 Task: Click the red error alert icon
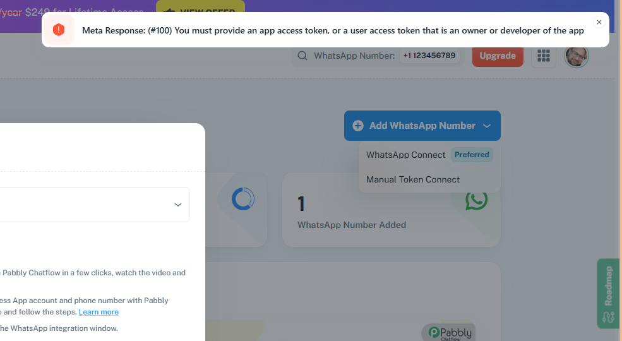(x=59, y=30)
